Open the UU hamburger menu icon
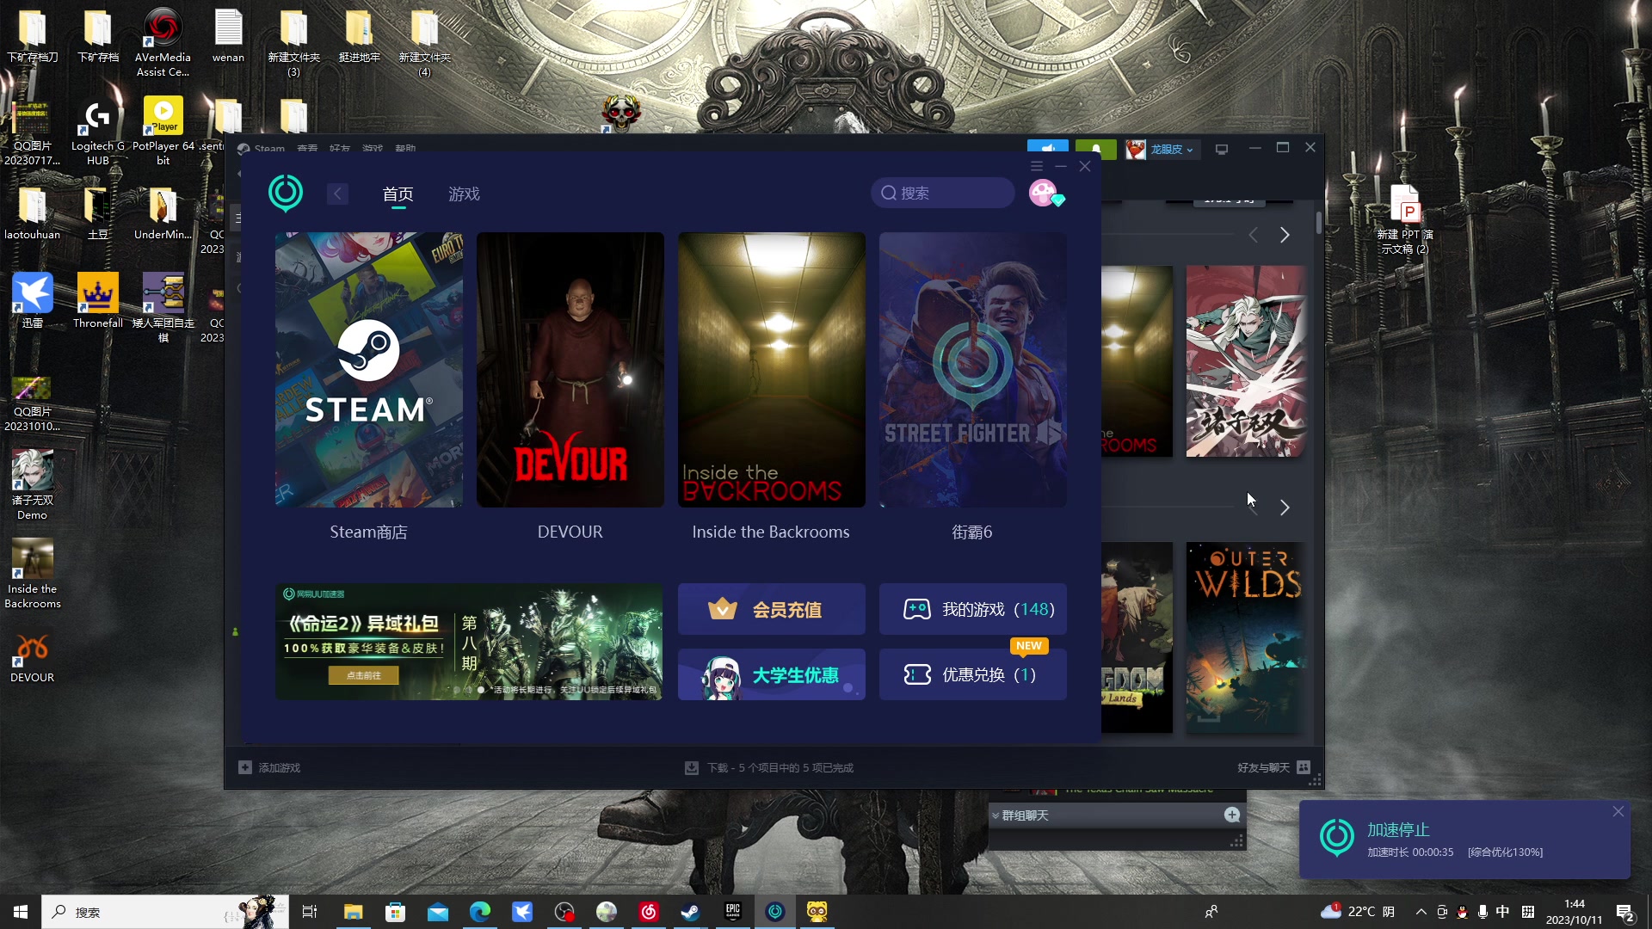Image resolution: width=1652 pixels, height=929 pixels. [1037, 166]
